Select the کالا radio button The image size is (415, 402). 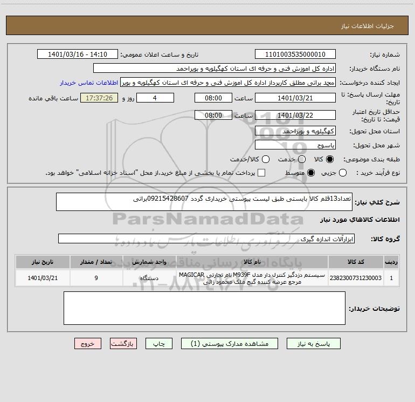tap(330, 159)
